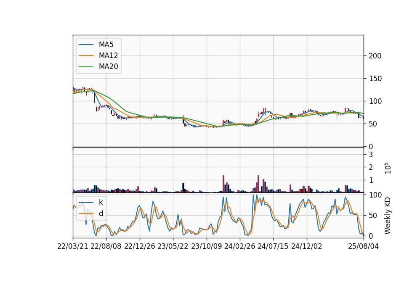Click the MA20 legend label
The height and width of the screenshot is (290, 404).
[x=108, y=67]
